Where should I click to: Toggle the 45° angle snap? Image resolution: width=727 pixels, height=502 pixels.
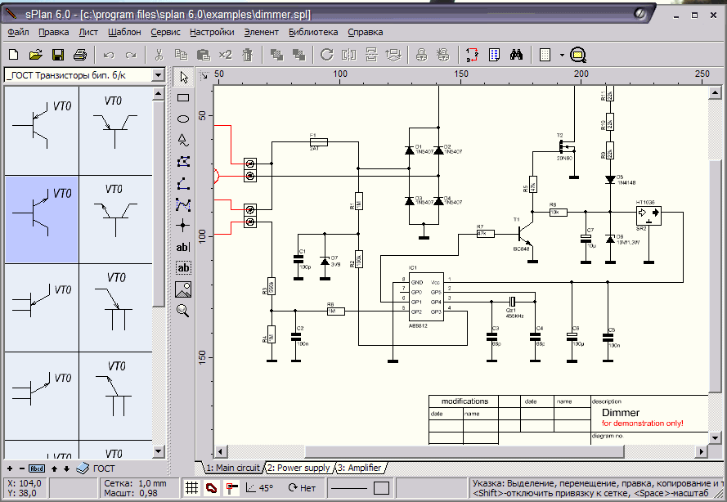(258, 488)
